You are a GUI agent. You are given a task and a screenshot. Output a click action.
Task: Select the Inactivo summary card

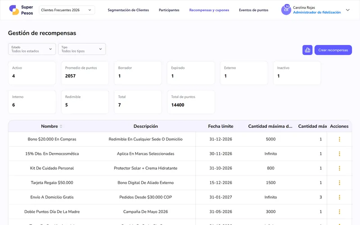click(297, 73)
